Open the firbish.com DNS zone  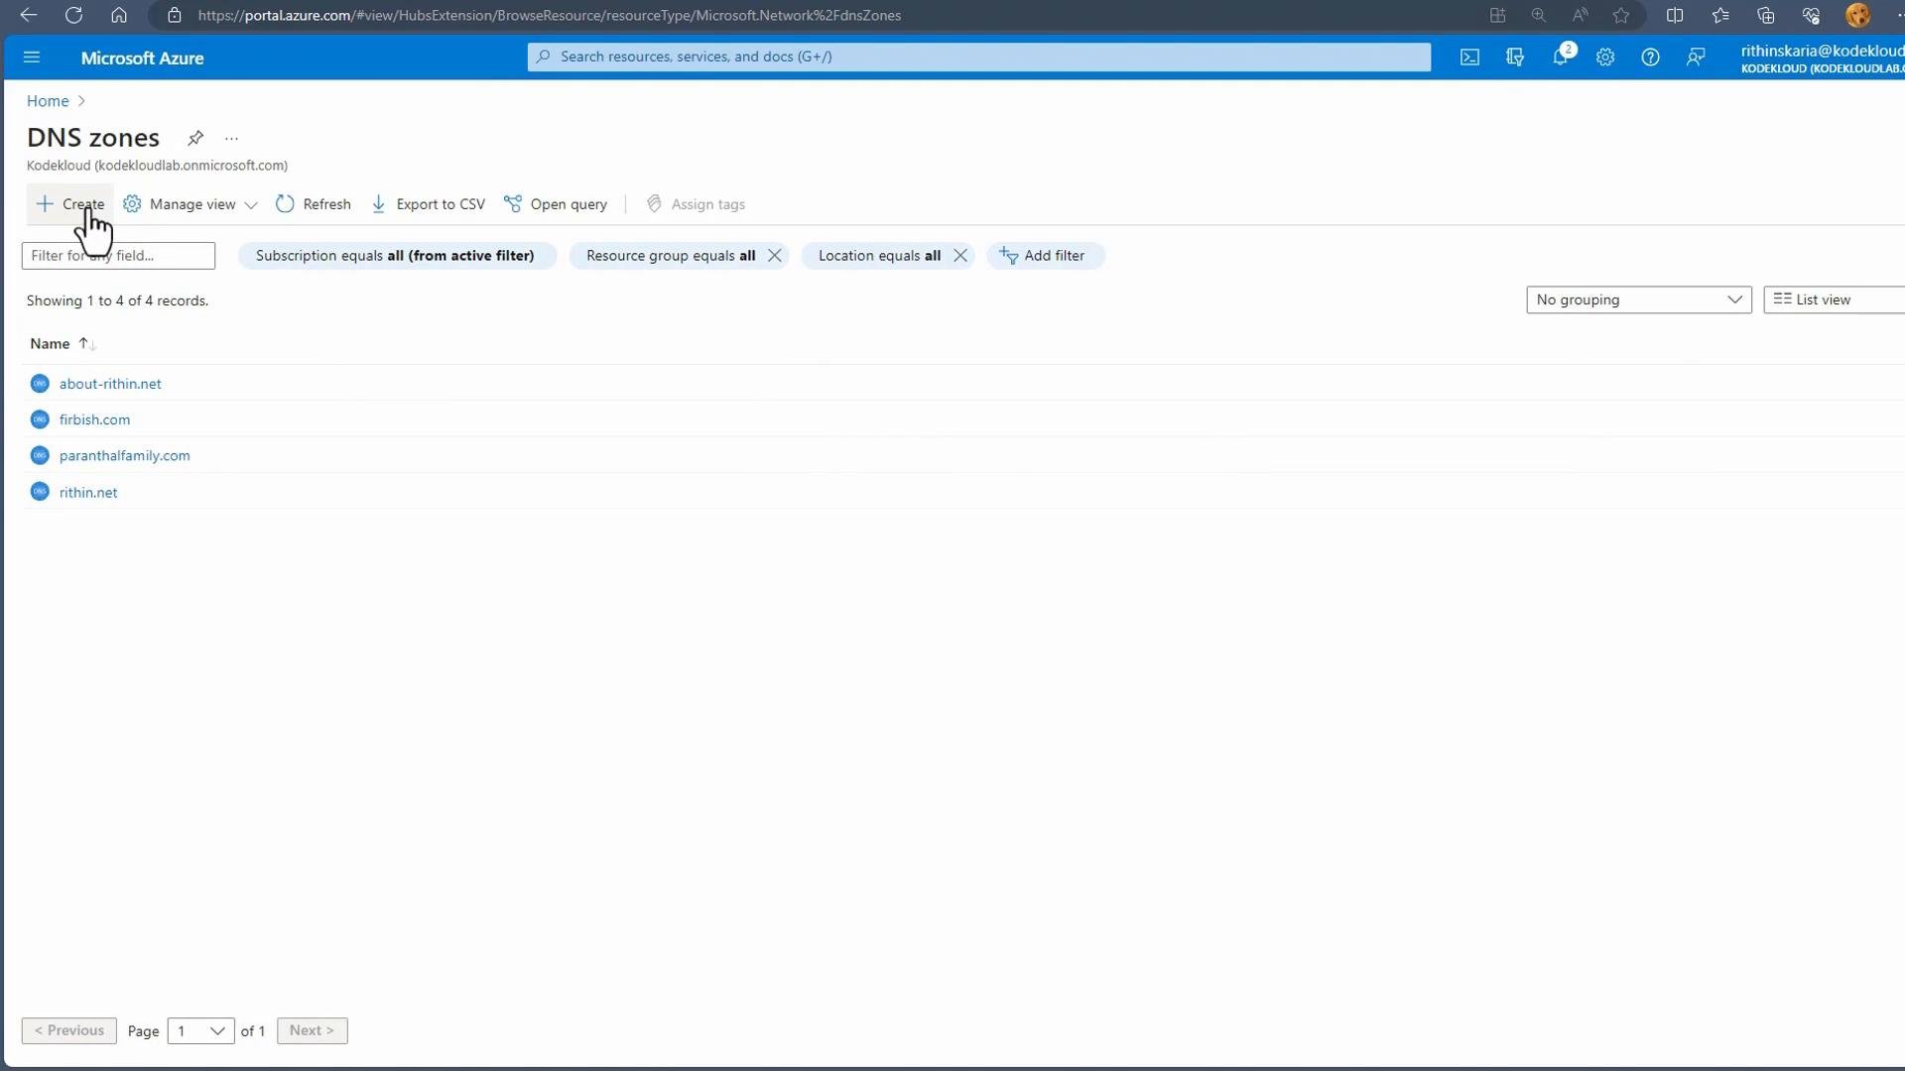94,419
